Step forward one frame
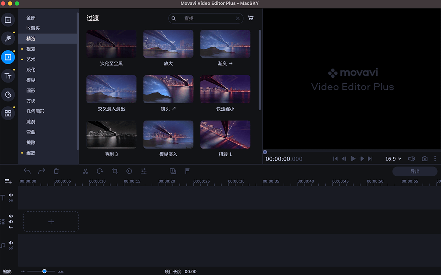 coord(362,159)
